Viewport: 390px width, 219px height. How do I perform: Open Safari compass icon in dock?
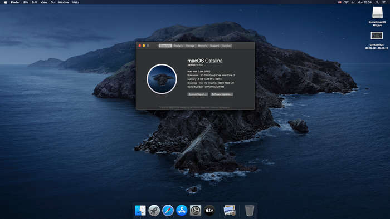[168, 210]
